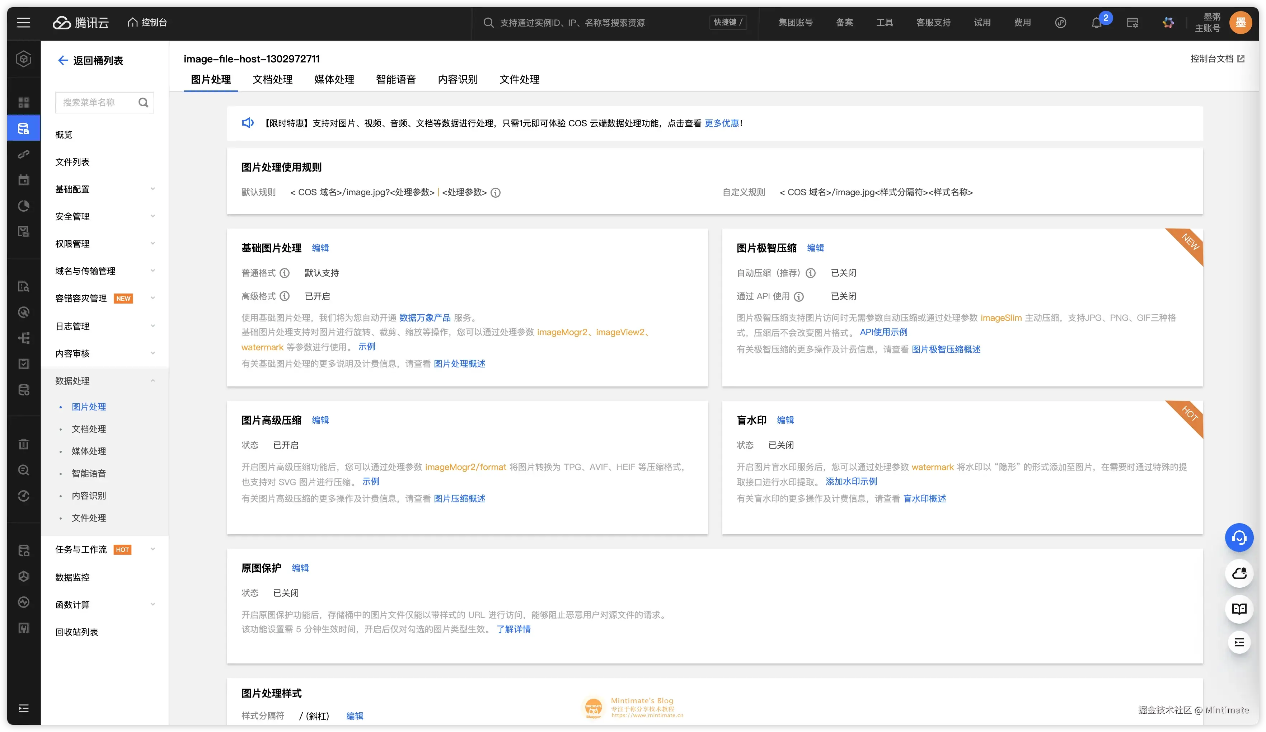Click the Tencent Cloud logo in top bar
The image size is (1266, 732).
point(80,22)
